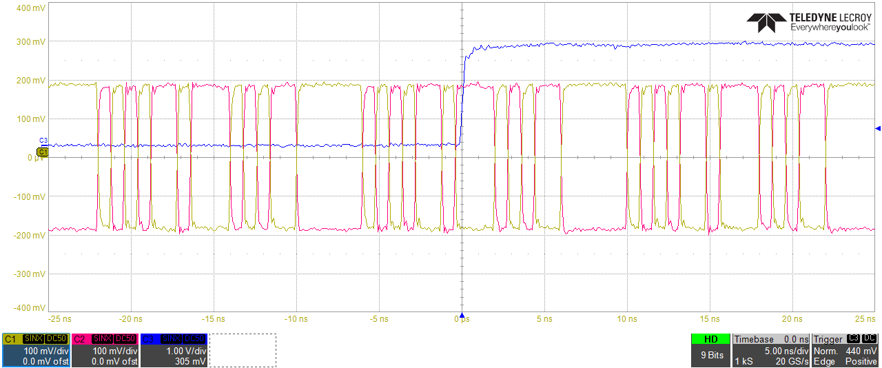The height and width of the screenshot is (368, 882).
Task: Click the C2 0.0 mV ofst value
Action: 115,361
